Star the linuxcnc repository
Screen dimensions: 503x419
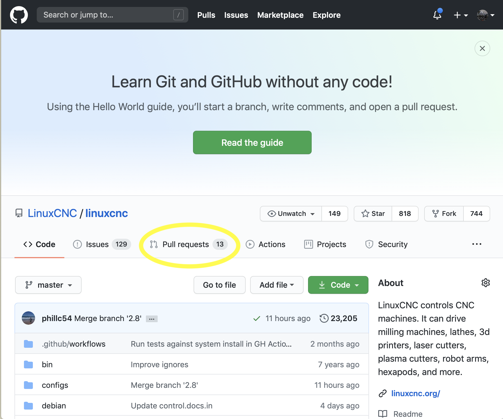pos(373,214)
